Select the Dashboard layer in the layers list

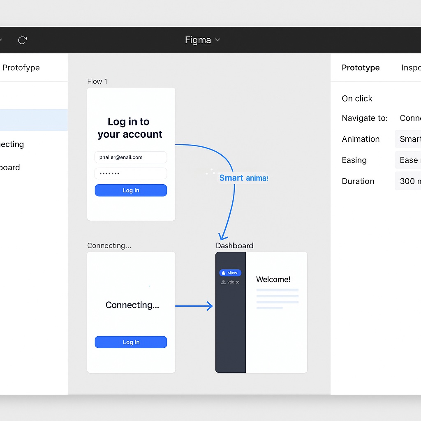coord(10,167)
